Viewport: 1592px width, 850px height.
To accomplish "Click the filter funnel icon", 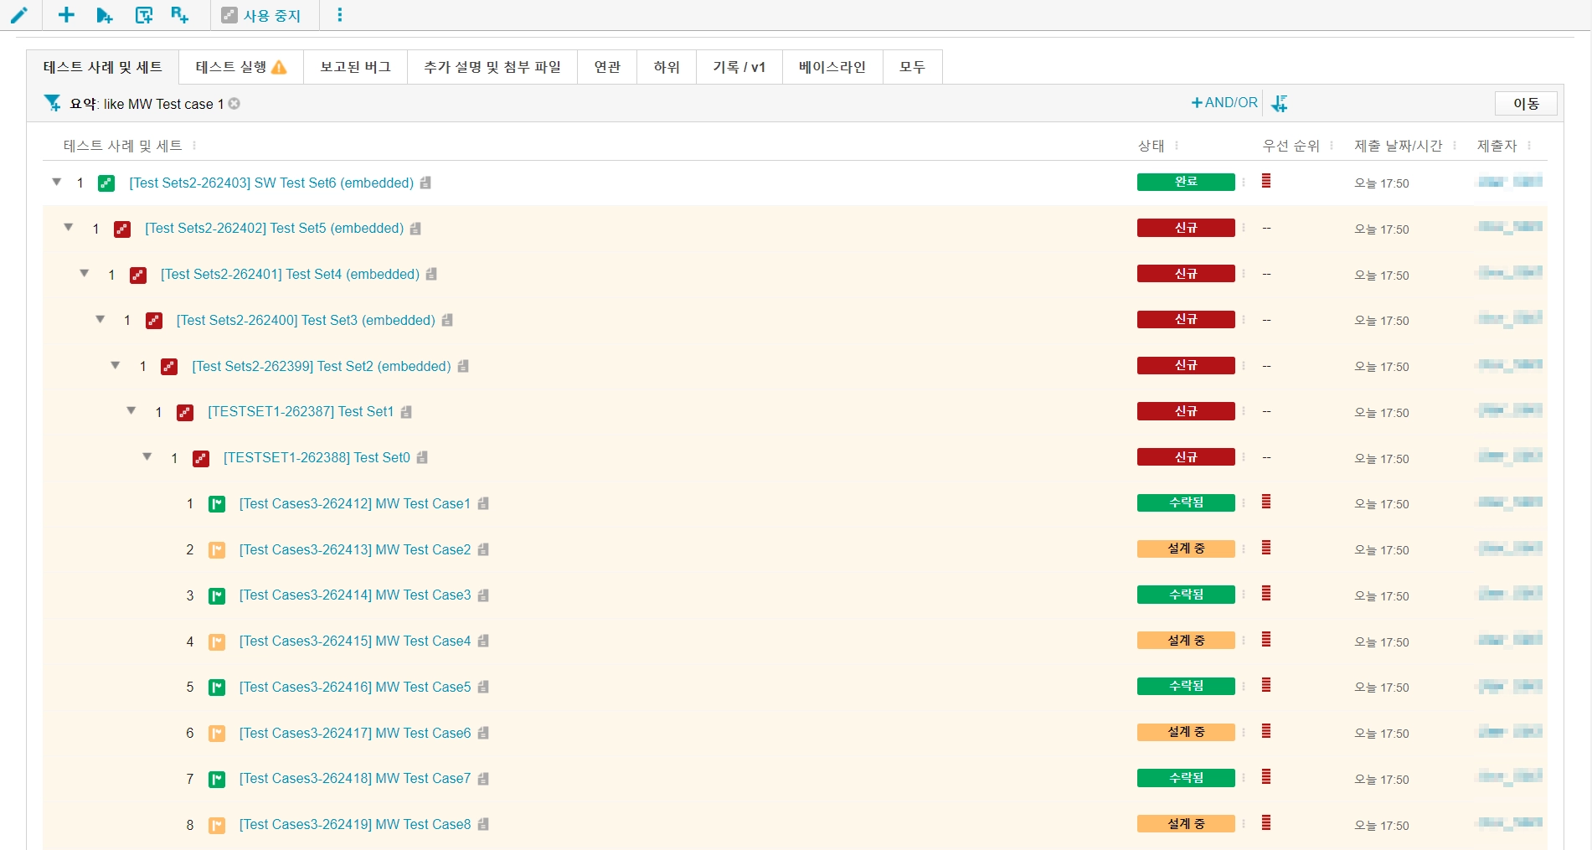I will coord(53,103).
